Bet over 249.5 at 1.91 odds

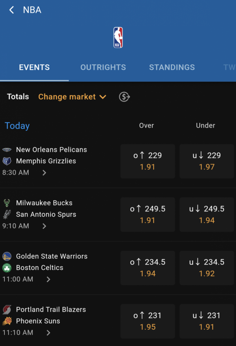[x=148, y=215]
